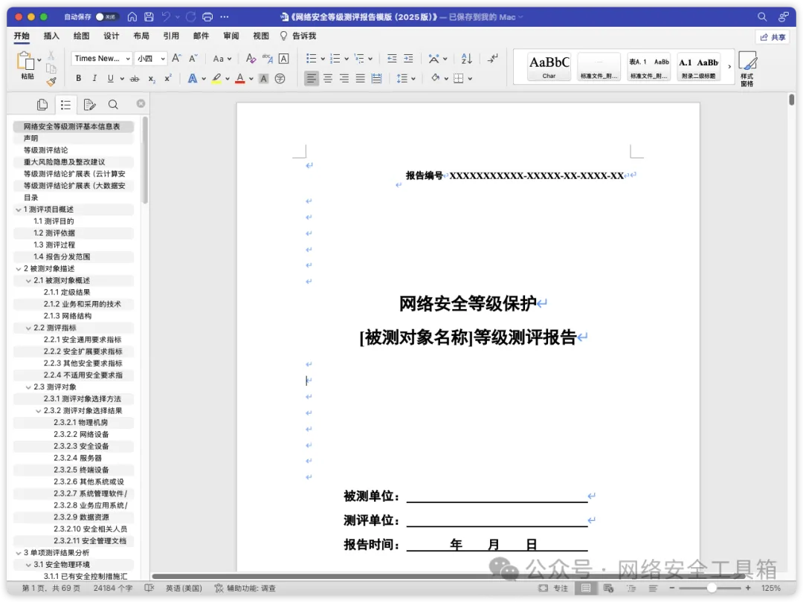The height and width of the screenshot is (602, 803).
Task: Switch to the 插入 ribbon tab
Action: [x=51, y=35]
